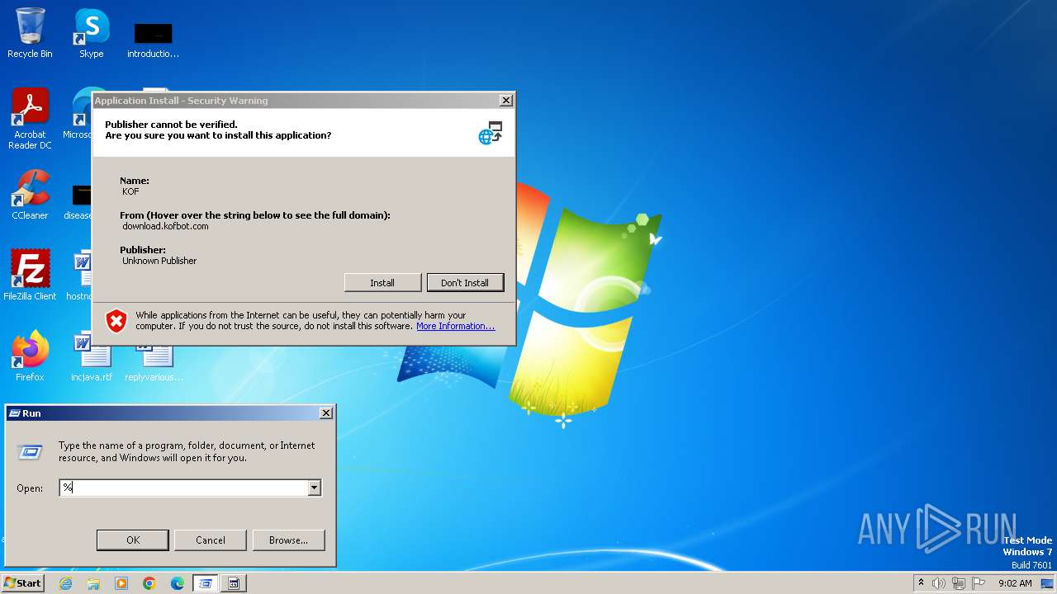The width and height of the screenshot is (1057, 594).
Task: Click the Unknown Publisher text
Action: (159, 261)
